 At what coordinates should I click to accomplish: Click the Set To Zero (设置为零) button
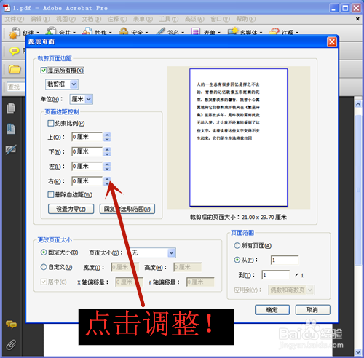71,209
